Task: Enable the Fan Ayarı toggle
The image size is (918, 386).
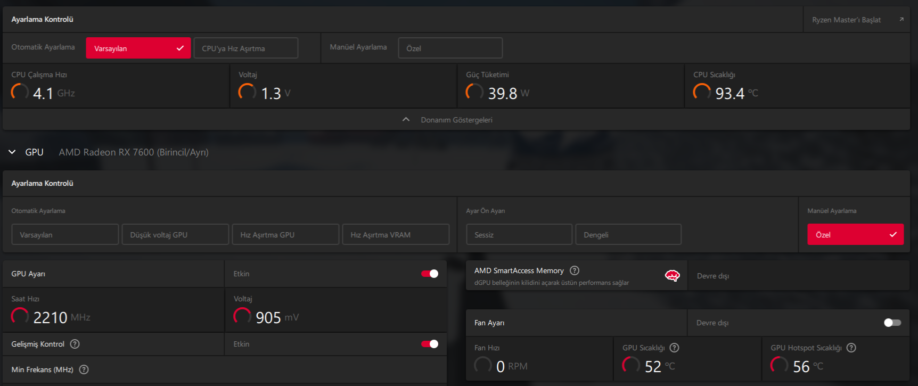Action: 892,323
